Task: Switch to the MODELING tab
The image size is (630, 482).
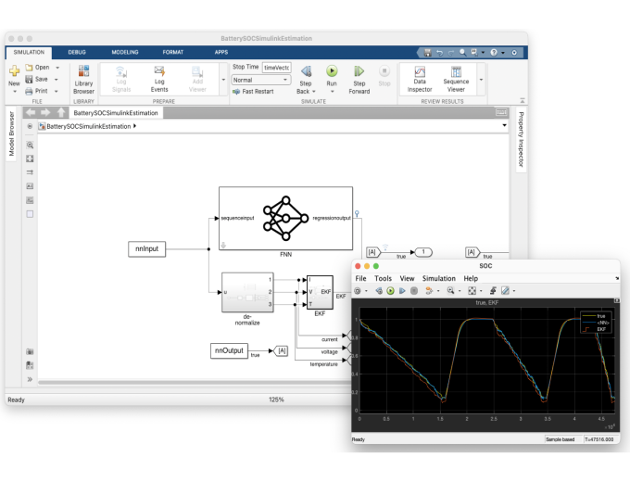Action: pyautogui.click(x=125, y=52)
